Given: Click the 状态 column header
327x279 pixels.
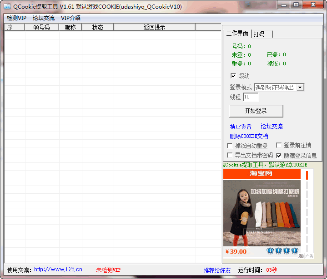Looking at the screenshot, I should coord(98,27).
